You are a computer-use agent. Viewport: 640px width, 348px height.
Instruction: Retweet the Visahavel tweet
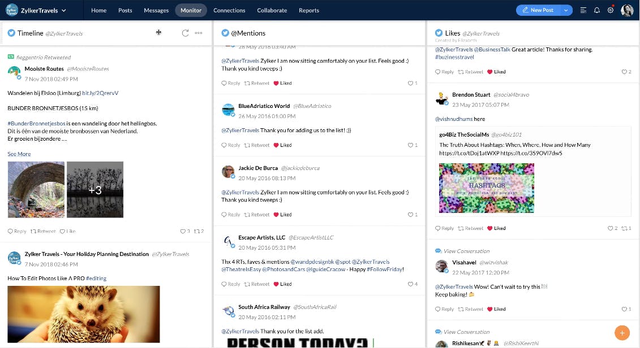tap(471, 309)
